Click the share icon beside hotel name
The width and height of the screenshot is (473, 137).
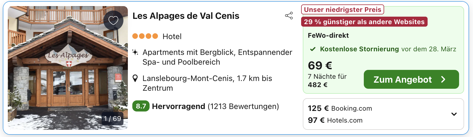pyautogui.click(x=289, y=16)
